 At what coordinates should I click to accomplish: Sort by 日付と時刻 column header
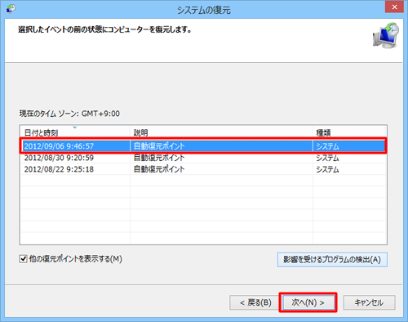(75, 132)
